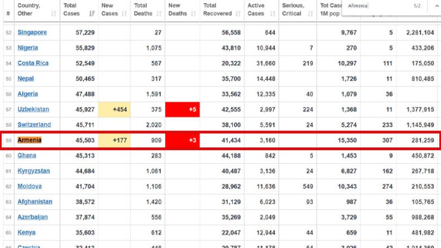Click the Active Cases column header
Viewport: 441px width, 248px height.
[261, 11]
